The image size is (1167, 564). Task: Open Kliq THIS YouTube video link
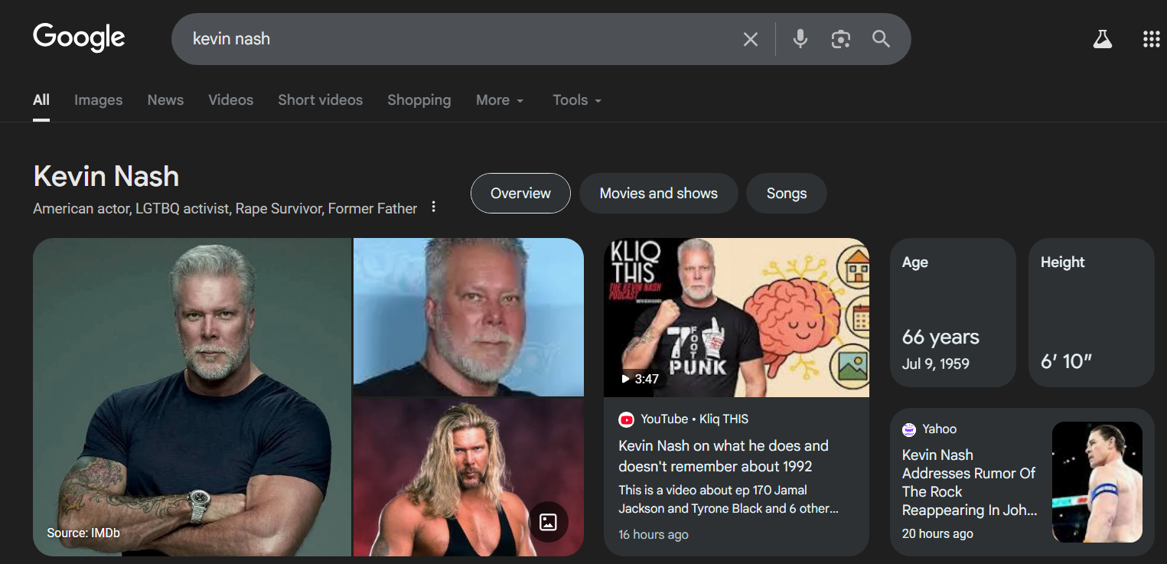point(723,456)
